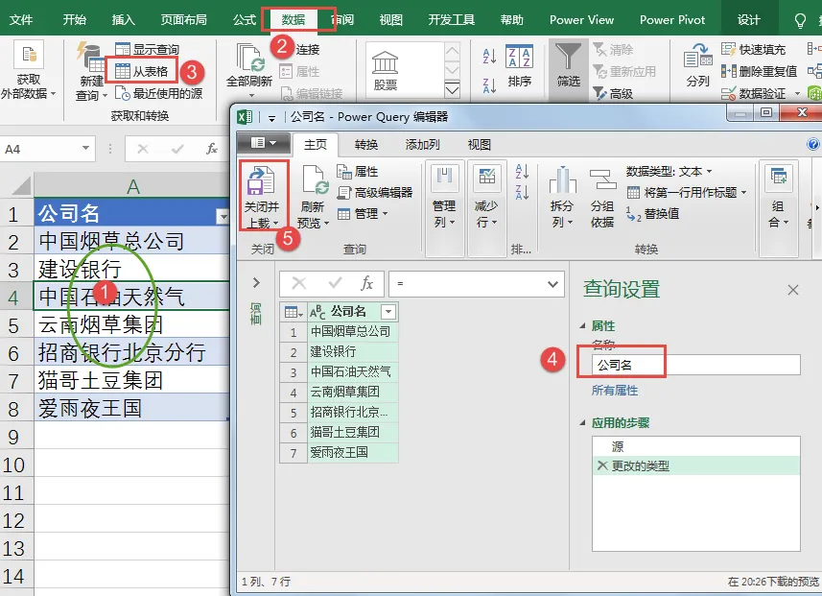This screenshot has height=596, width=822.
Task: Open the 数据 tab in Excel
Action: tap(294, 20)
